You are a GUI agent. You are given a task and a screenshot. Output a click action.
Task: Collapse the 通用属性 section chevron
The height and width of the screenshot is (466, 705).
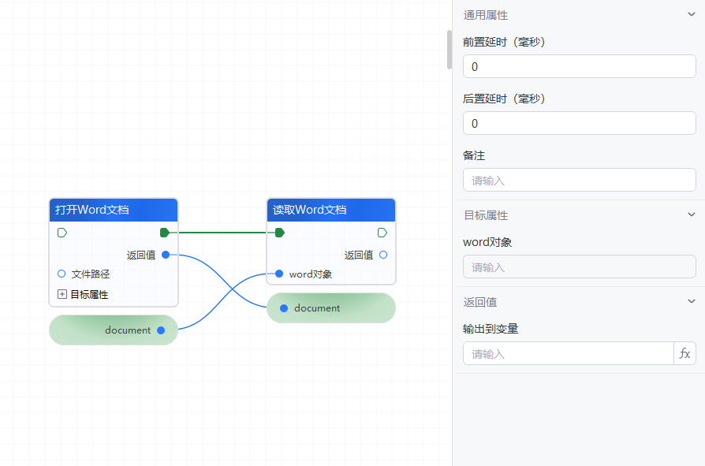(x=692, y=15)
